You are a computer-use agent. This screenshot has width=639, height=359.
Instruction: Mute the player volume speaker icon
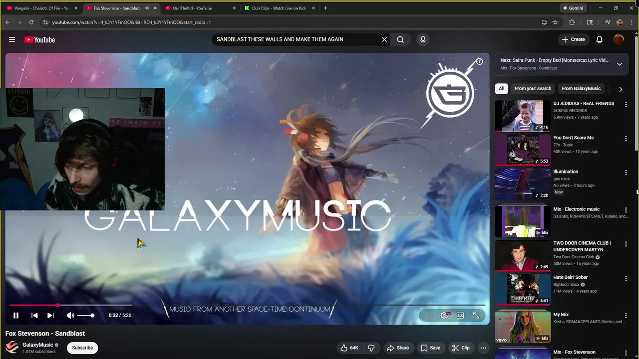(70, 315)
